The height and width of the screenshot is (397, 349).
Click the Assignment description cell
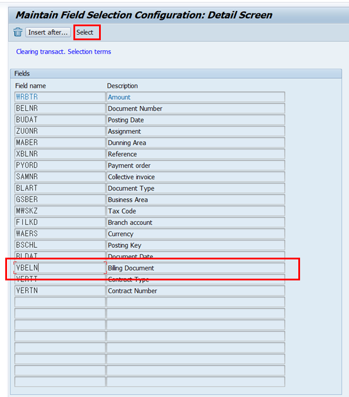(196, 131)
